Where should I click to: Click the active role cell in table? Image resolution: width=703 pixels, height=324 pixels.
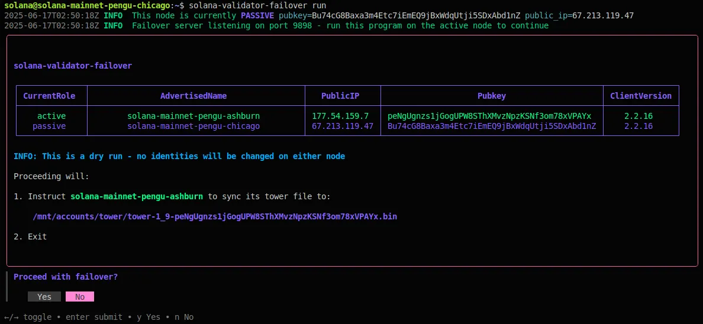(51, 116)
